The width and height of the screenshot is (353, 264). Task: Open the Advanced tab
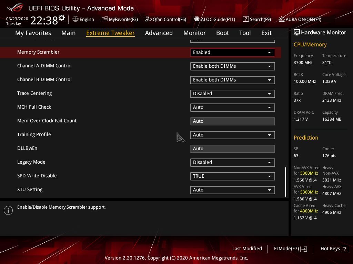point(159,33)
